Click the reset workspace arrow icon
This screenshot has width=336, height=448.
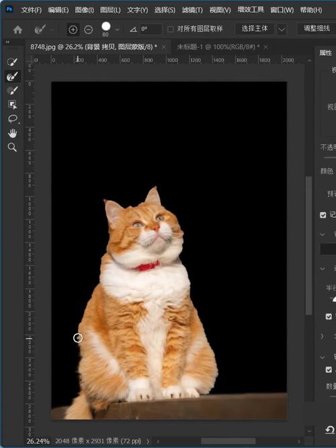click(330, 430)
